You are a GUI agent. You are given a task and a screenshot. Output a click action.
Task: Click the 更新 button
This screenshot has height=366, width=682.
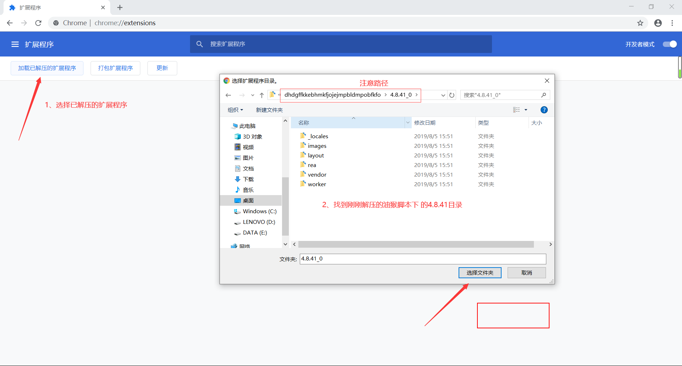coord(162,68)
